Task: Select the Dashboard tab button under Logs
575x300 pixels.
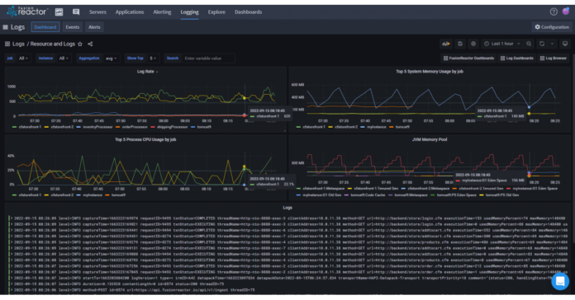Action: [x=45, y=27]
